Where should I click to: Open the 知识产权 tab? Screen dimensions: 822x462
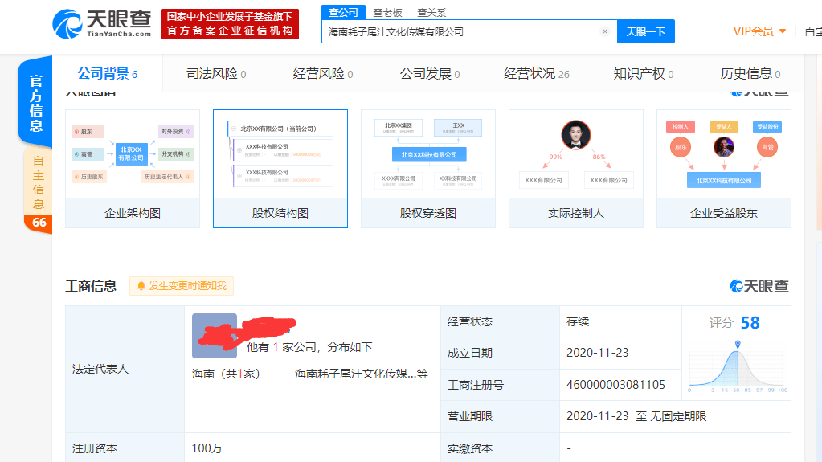643,74
